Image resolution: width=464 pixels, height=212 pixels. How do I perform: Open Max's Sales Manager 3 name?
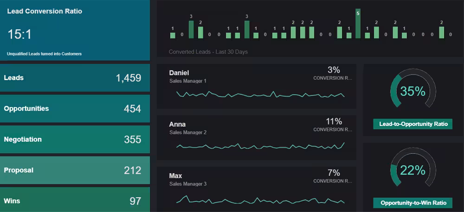click(x=175, y=176)
